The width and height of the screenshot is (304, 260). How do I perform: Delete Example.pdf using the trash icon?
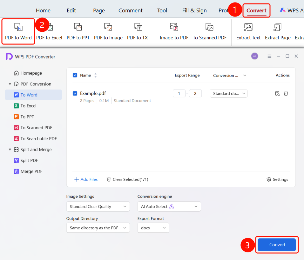(x=286, y=93)
